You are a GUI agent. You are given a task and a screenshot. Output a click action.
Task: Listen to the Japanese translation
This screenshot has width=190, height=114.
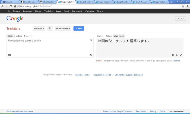coord(173,55)
